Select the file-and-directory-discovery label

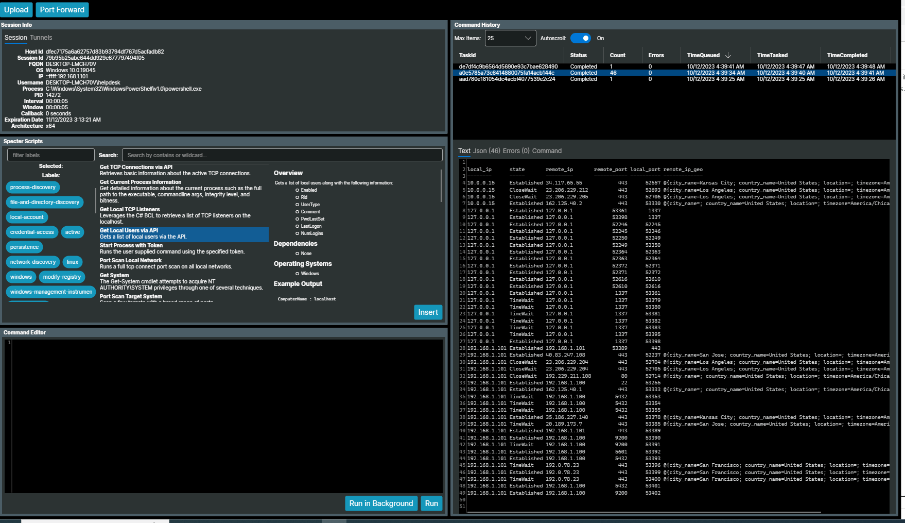click(45, 202)
